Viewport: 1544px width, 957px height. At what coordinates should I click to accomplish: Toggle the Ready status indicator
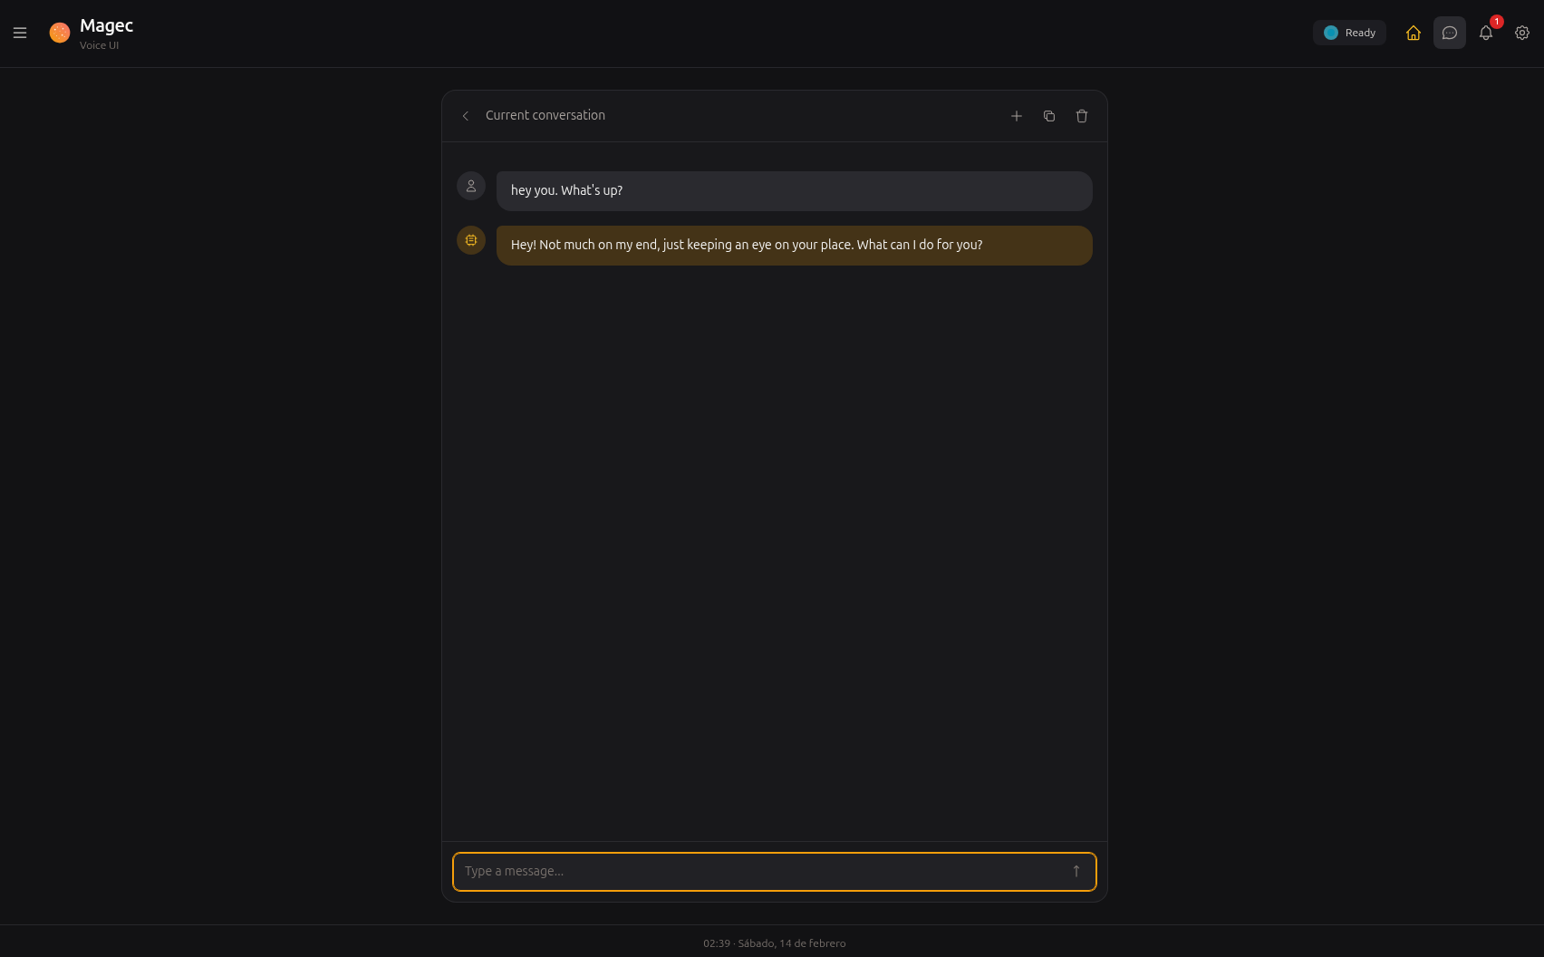click(1349, 32)
